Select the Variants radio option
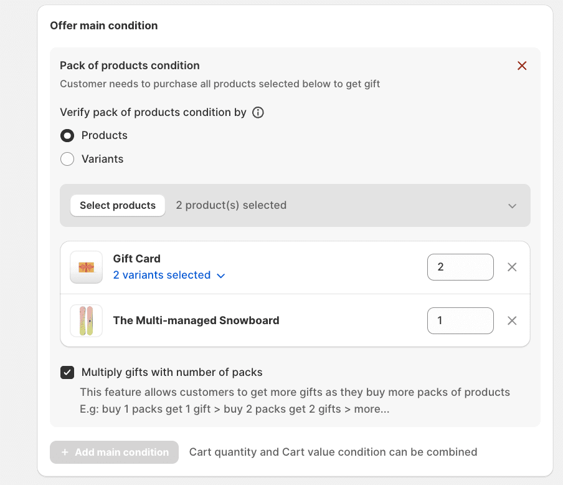Viewport: 563px width, 485px height. 67,159
